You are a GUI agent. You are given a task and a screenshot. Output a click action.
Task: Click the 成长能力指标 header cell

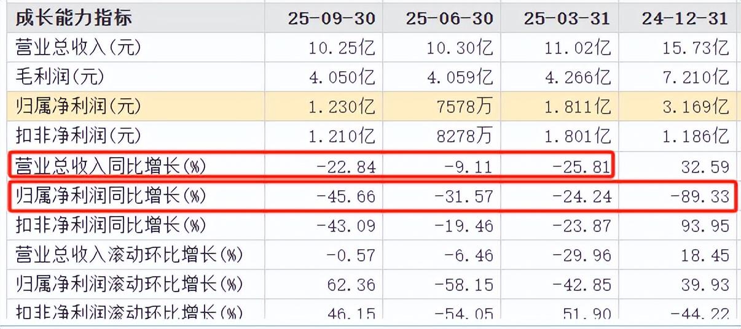[x=74, y=17]
